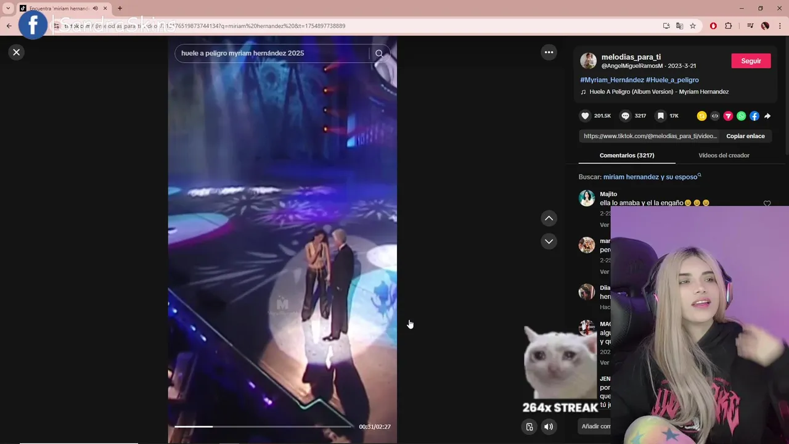Viewport: 789px width, 444px height.
Task: Bookmark this page with star icon
Action: click(x=693, y=26)
